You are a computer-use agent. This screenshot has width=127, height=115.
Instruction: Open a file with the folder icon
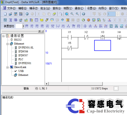10,14
